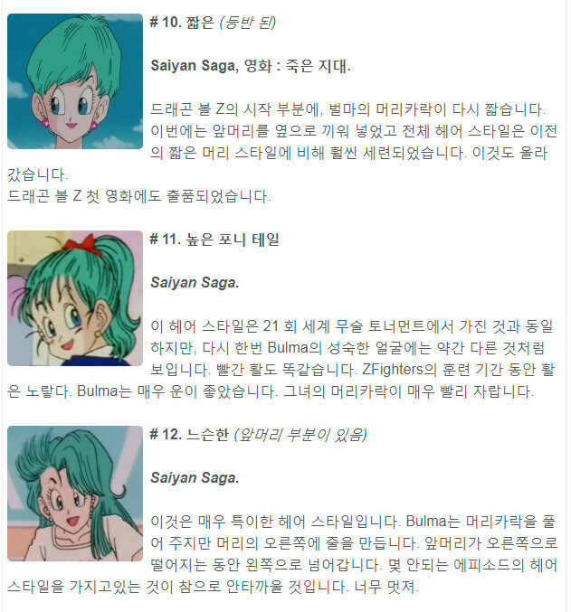Click the '(앞머리 부분이 있음)' italic text
The width and height of the screenshot is (571, 612).
[x=300, y=435]
